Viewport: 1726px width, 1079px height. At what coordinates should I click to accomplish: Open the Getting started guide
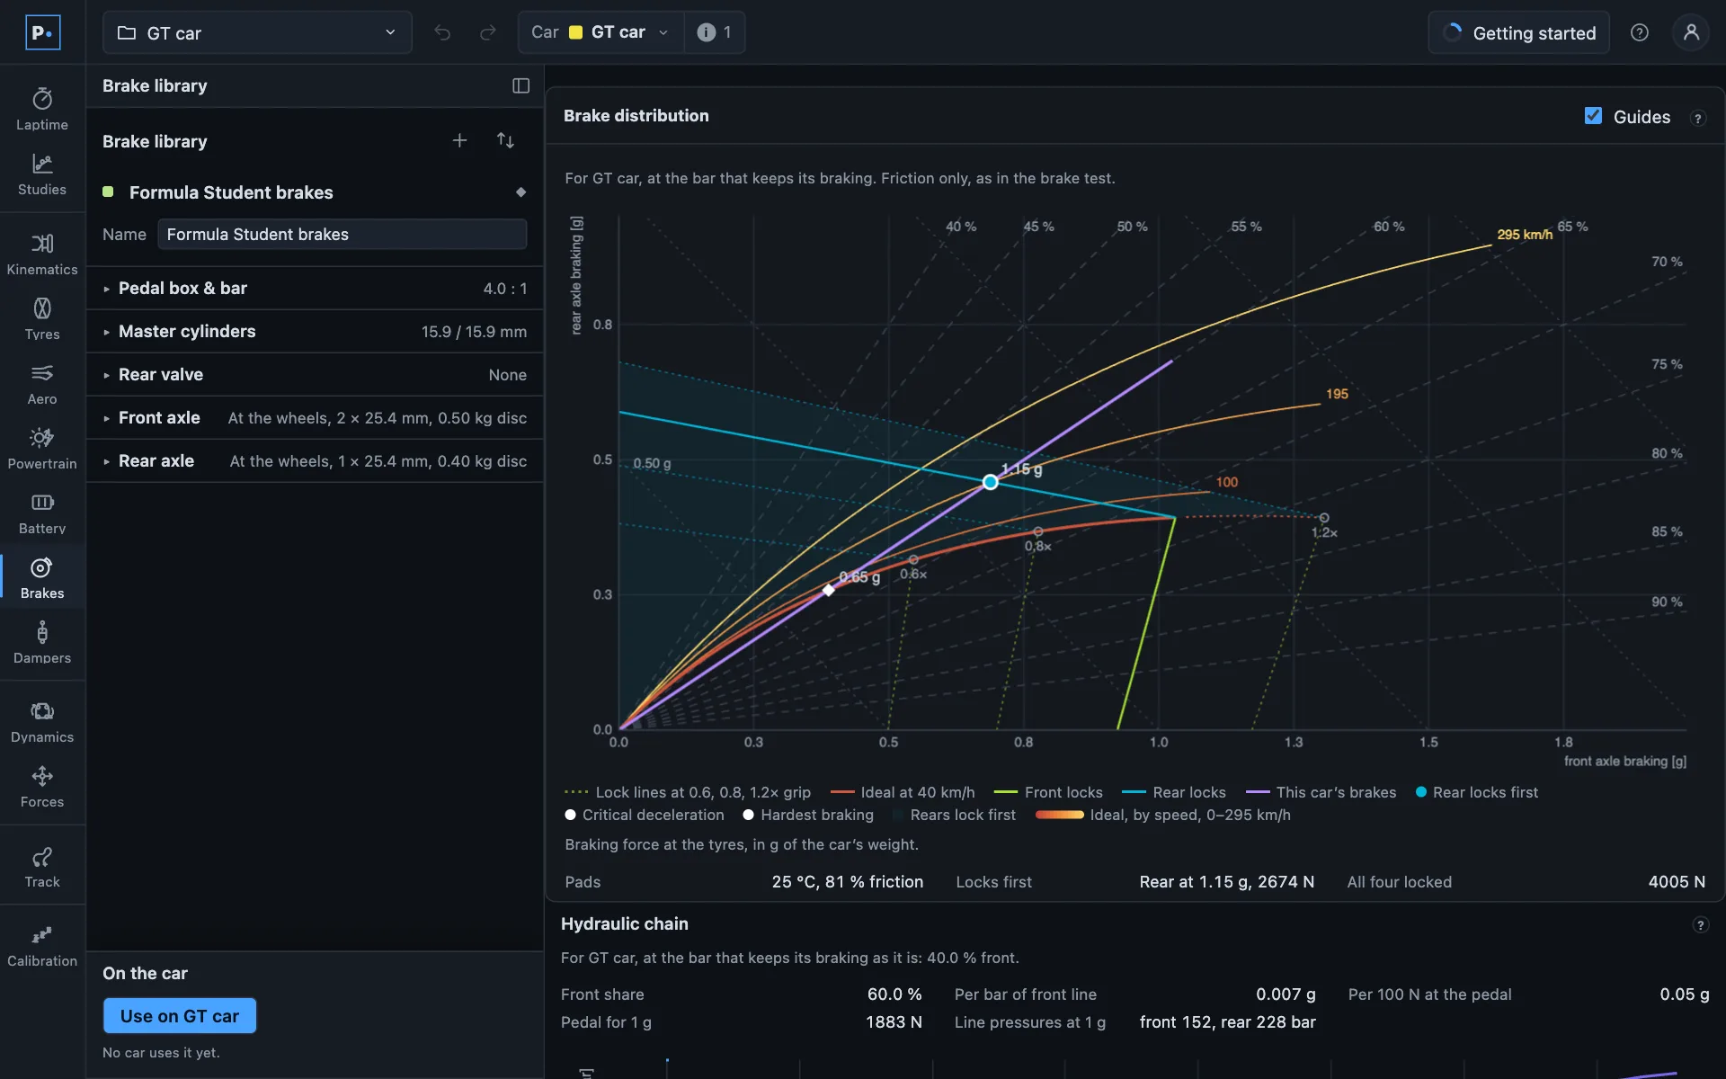pyautogui.click(x=1519, y=32)
